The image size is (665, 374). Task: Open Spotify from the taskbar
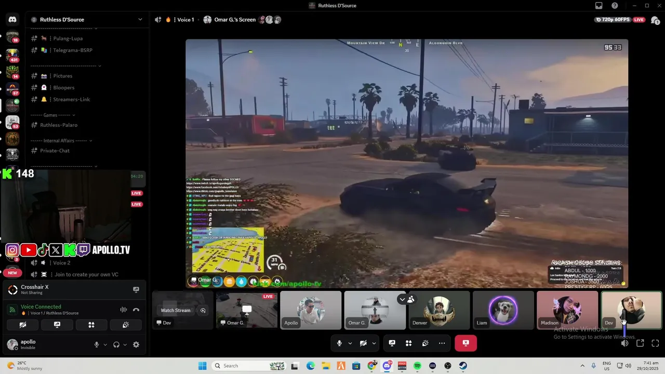pyautogui.click(x=417, y=366)
